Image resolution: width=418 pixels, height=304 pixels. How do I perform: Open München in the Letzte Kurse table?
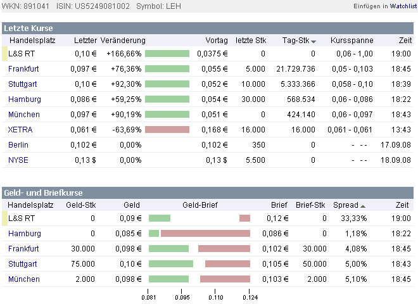click(x=23, y=114)
